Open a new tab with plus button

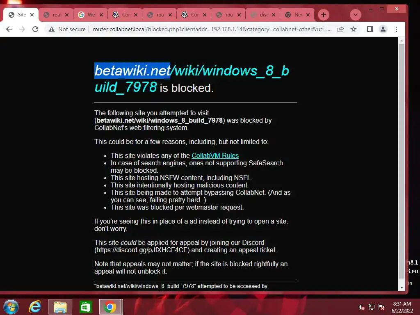[324, 15]
